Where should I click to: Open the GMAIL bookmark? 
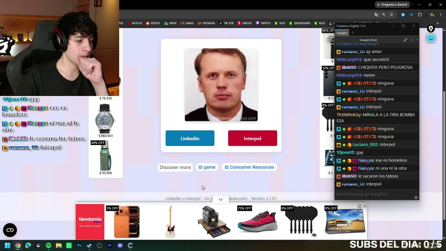coord(187,23)
